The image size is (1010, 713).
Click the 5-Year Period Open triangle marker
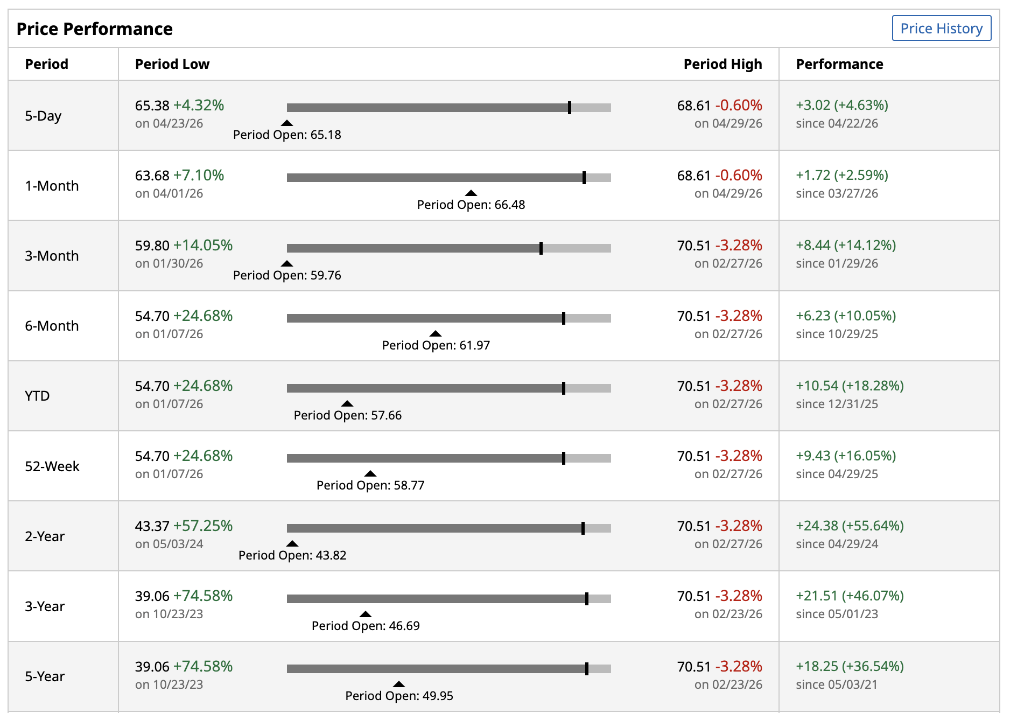[399, 684]
